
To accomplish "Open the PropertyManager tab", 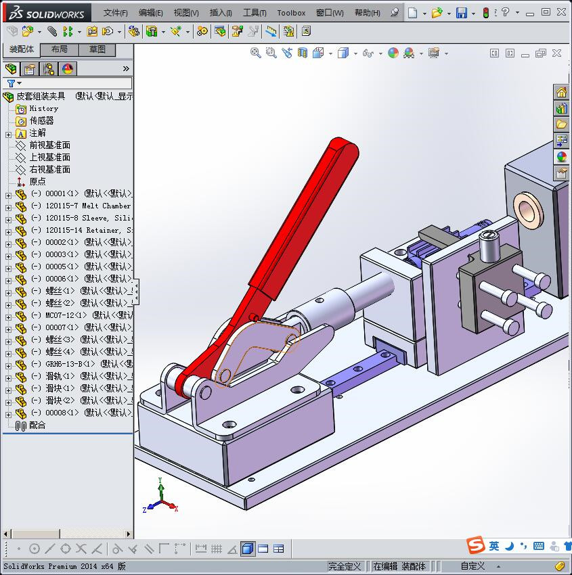I will pyautogui.click(x=29, y=69).
